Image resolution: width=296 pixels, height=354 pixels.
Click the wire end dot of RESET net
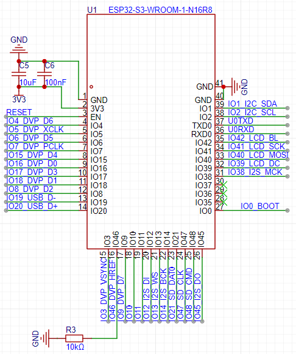6,116
